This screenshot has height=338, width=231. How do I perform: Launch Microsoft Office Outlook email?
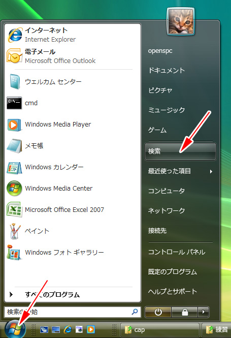click(x=73, y=56)
